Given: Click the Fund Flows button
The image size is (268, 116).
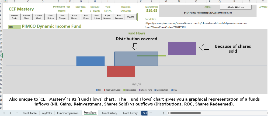Looking at the screenshot, I should click(x=86, y=17).
